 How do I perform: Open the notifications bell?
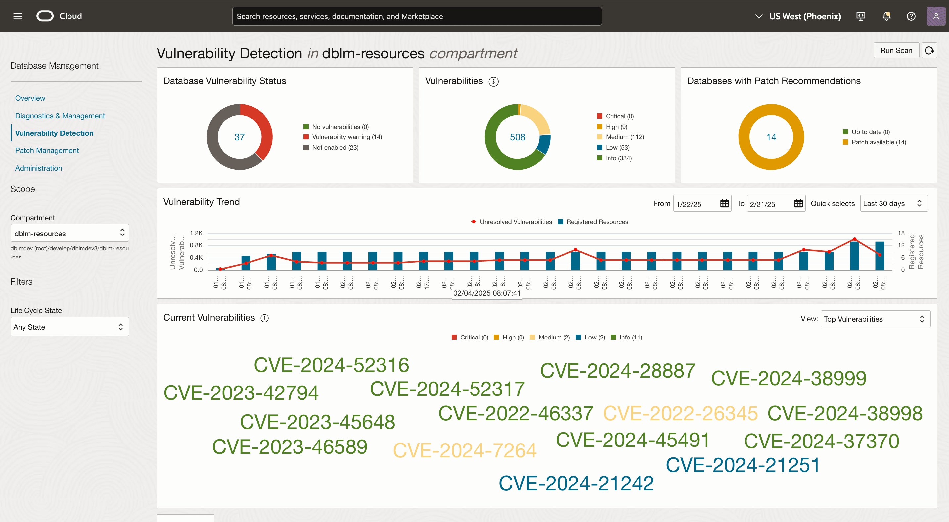click(x=886, y=16)
